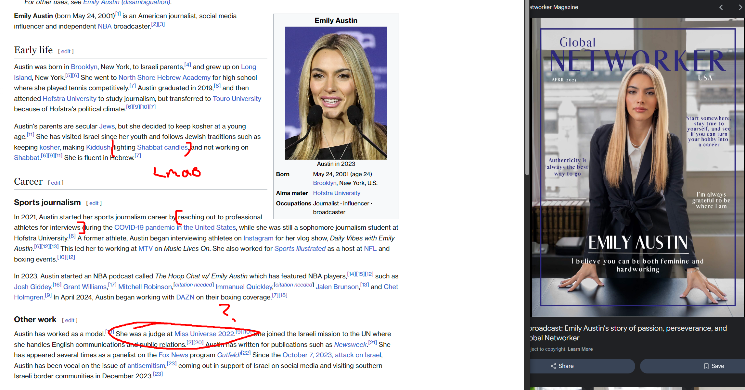This screenshot has height=390, width=745.
Task: Click citation [16] after Josh Giddey
Action: click(57, 285)
